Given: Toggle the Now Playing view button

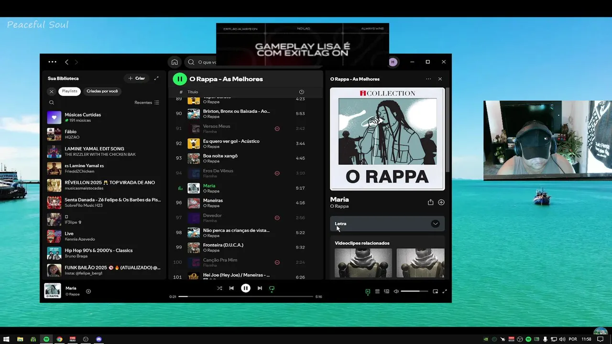Looking at the screenshot, I should 368,291.
